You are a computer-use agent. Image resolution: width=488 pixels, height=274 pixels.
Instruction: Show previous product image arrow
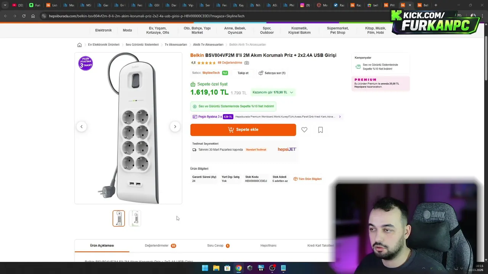pos(81,127)
